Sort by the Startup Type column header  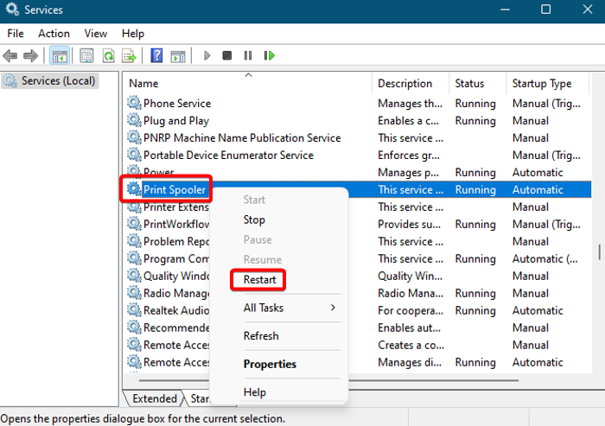tap(542, 83)
